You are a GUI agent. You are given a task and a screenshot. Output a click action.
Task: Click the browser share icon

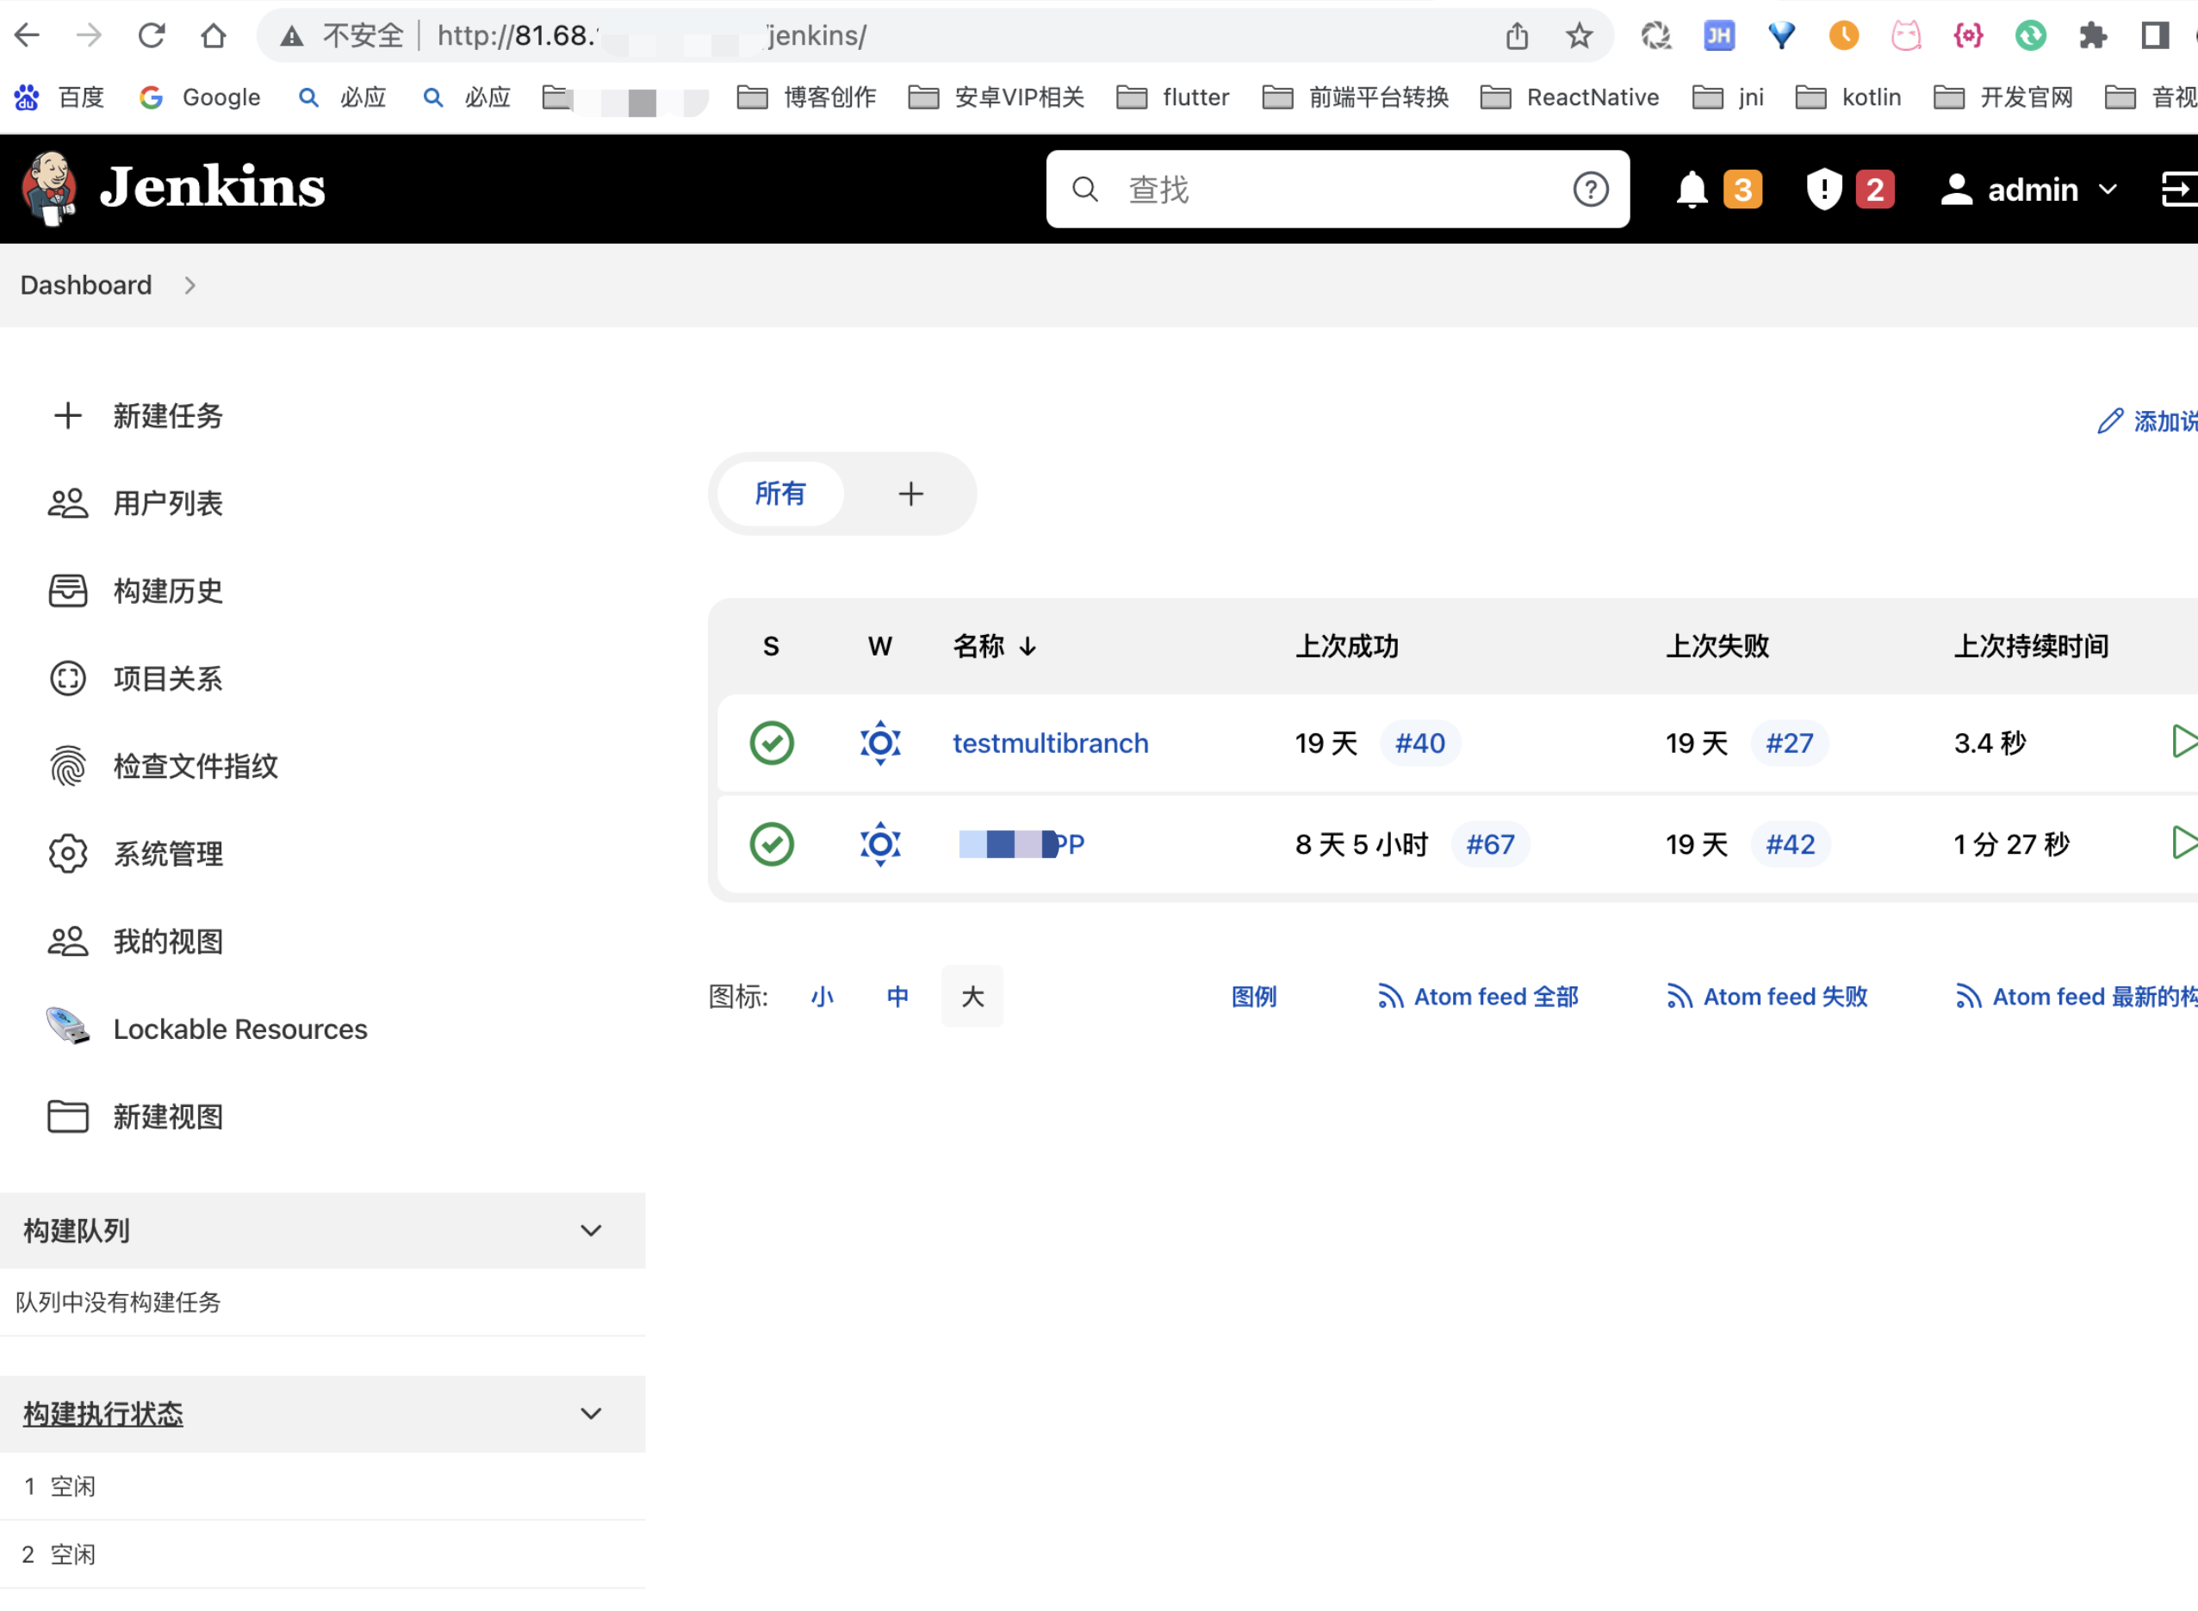coord(1517,36)
